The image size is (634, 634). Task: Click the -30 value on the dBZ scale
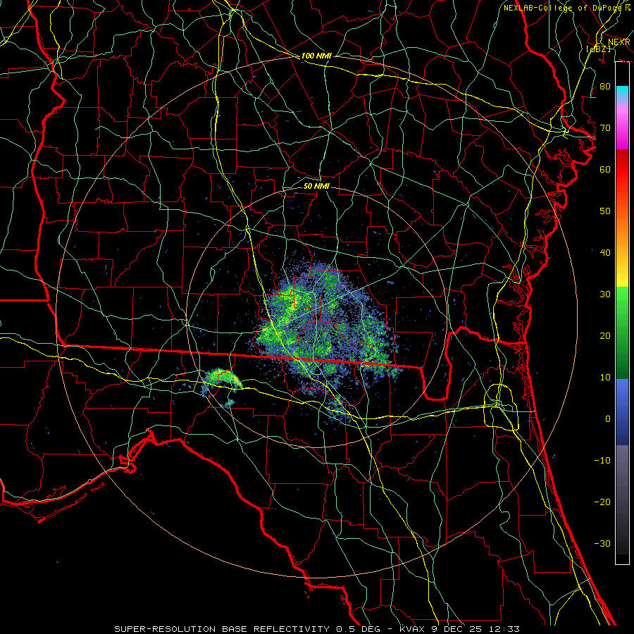[x=602, y=544]
